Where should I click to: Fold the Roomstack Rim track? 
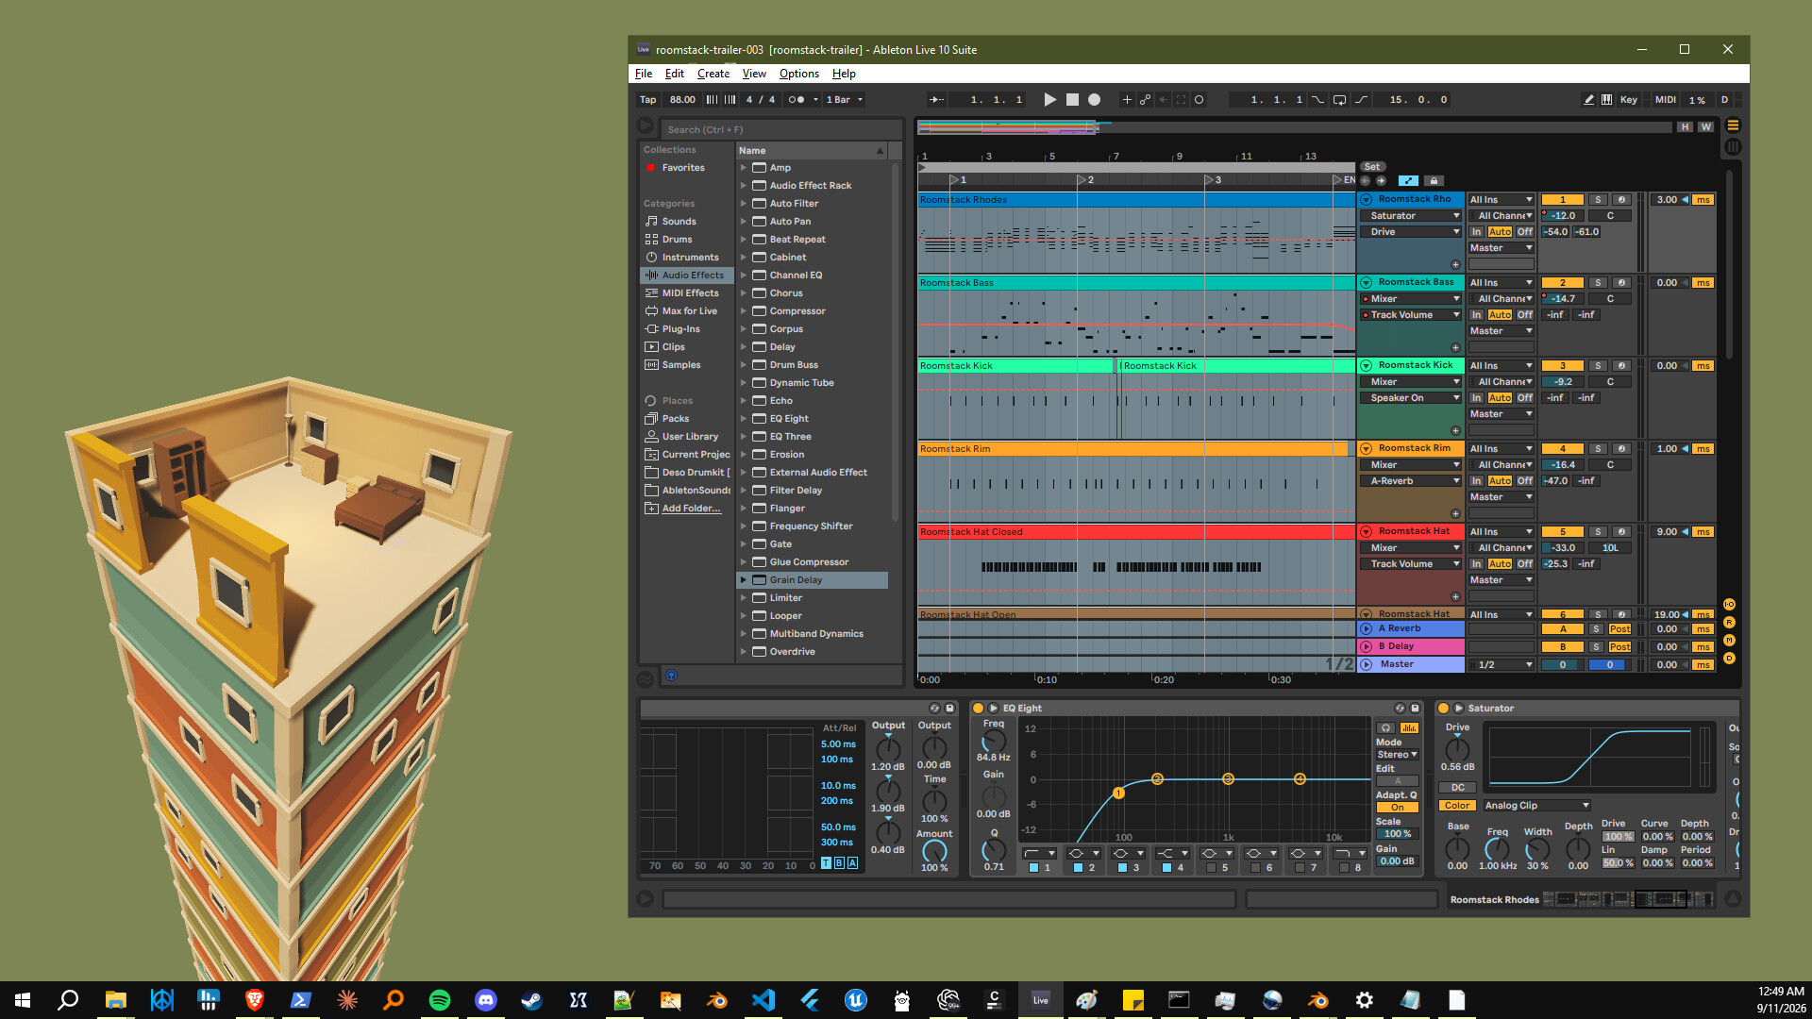(x=1366, y=449)
